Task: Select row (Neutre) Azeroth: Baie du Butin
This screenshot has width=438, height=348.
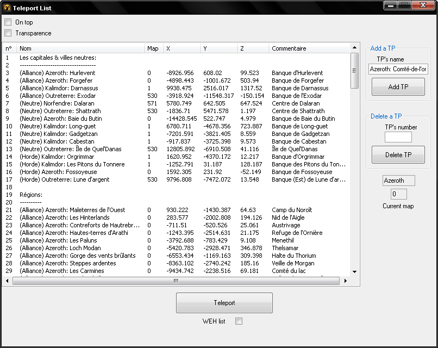Action: pos(176,119)
